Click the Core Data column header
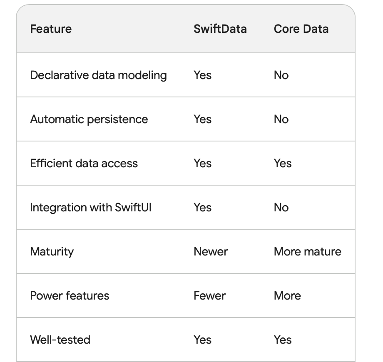The width and height of the screenshot is (383, 362). (x=301, y=29)
